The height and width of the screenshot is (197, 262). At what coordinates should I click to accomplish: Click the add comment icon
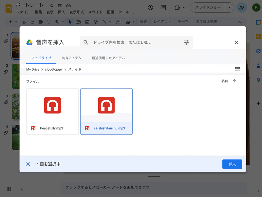coord(118,22)
